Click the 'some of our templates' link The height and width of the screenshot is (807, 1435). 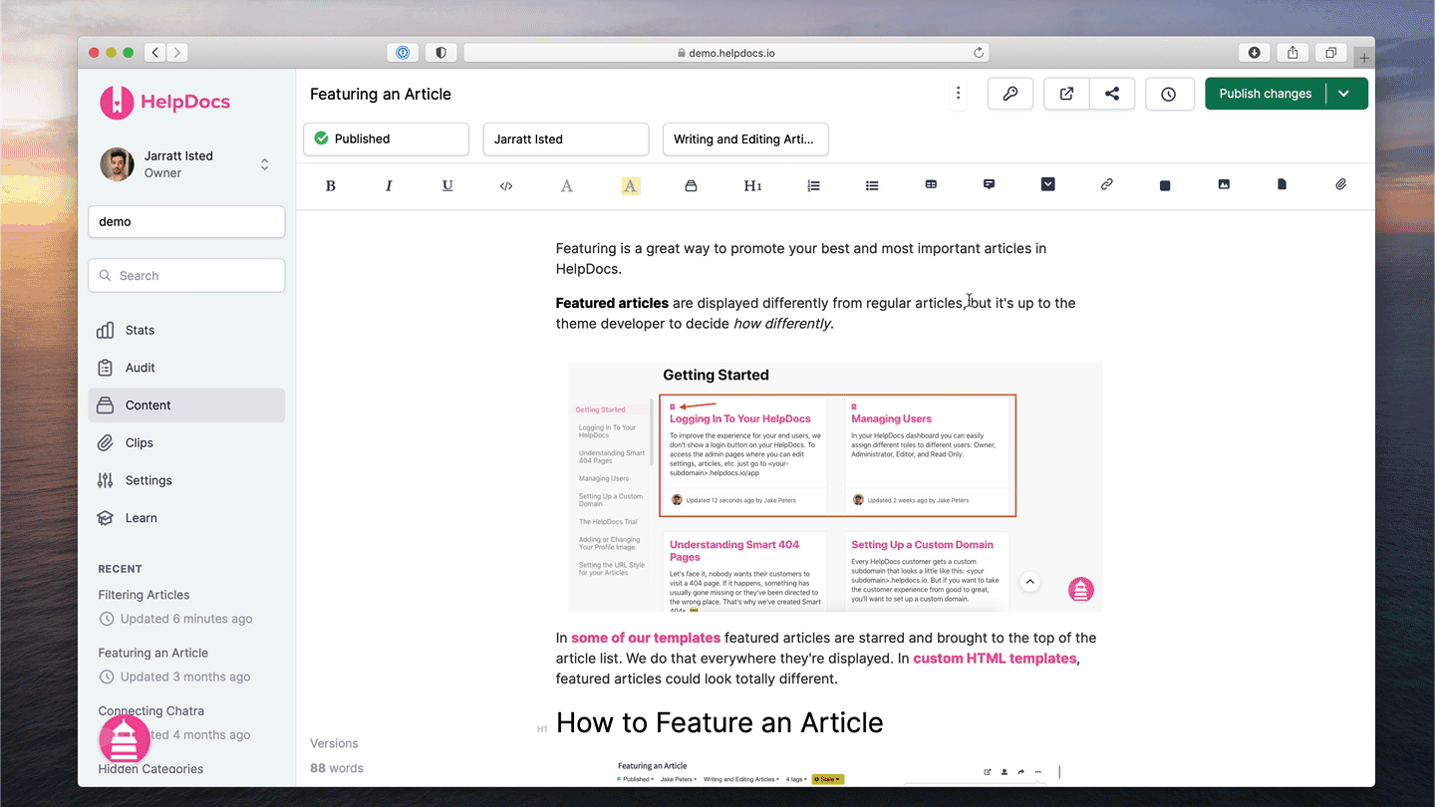[646, 638]
